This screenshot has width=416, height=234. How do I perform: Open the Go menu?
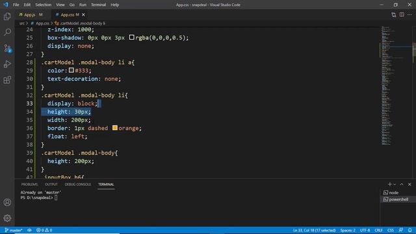coord(72,5)
